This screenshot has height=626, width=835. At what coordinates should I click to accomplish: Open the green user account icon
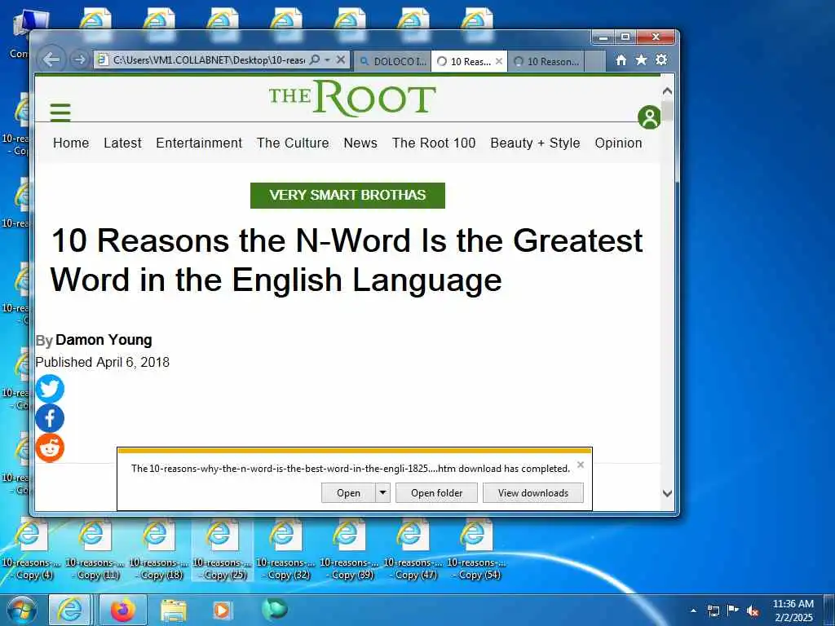point(649,117)
